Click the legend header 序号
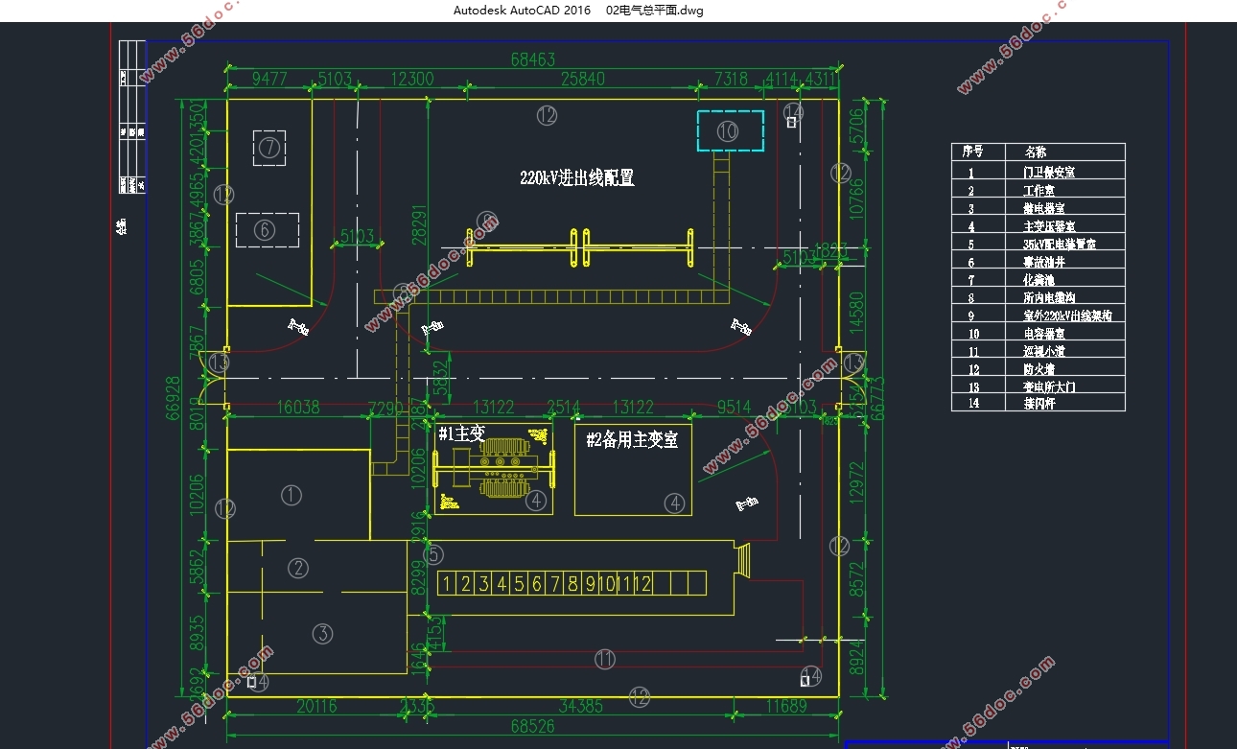The width and height of the screenshot is (1237, 749). (972, 152)
